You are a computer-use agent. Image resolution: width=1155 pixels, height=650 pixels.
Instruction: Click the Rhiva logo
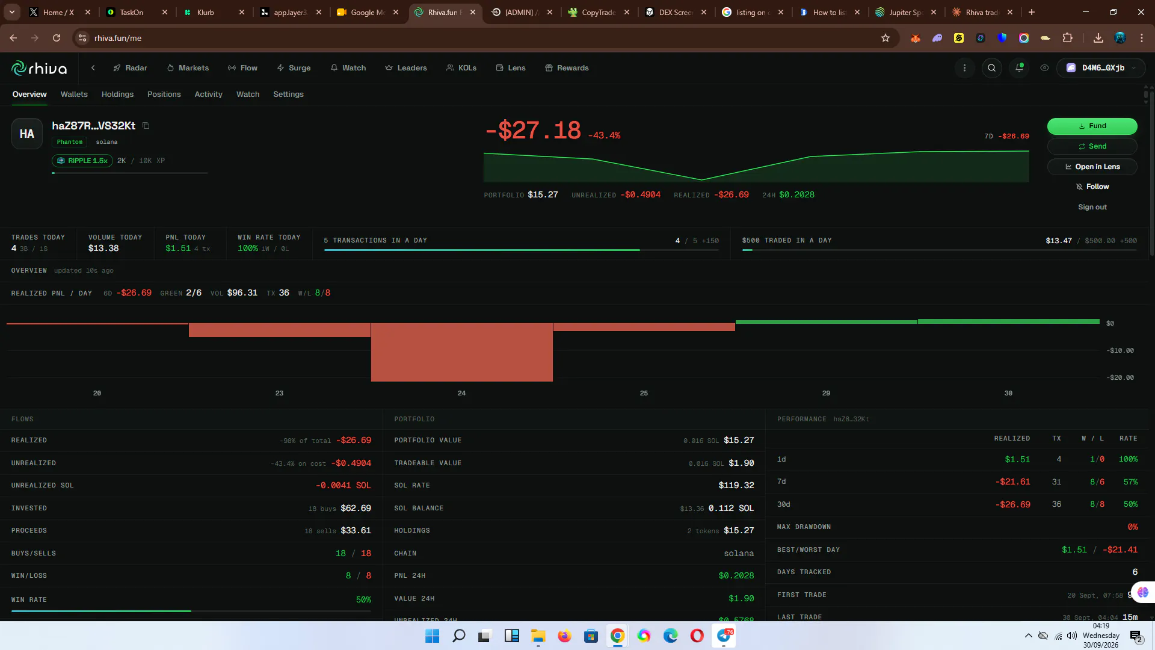pyautogui.click(x=39, y=68)
